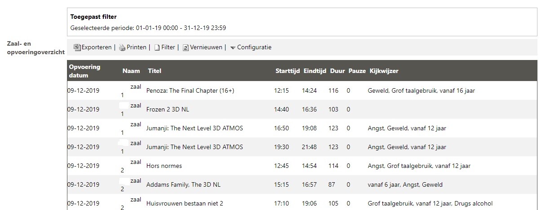This screenshot has width=546, height=210.
Task: Expand the Configuratie dropdown arrow
Action: 233,48
